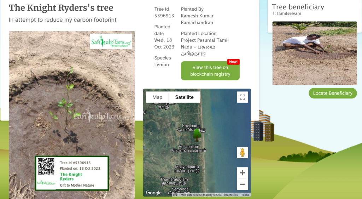Click the QR code on the tree tag

46,166
